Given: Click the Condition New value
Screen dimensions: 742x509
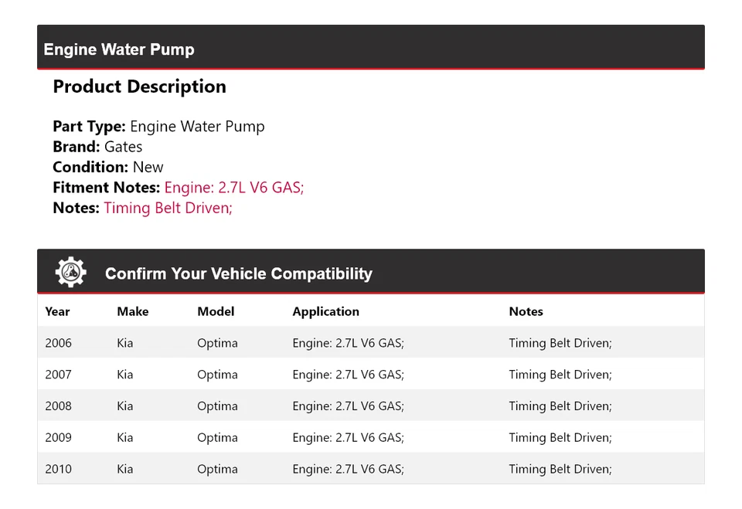Looking at the screenshot, I should 148,166.
